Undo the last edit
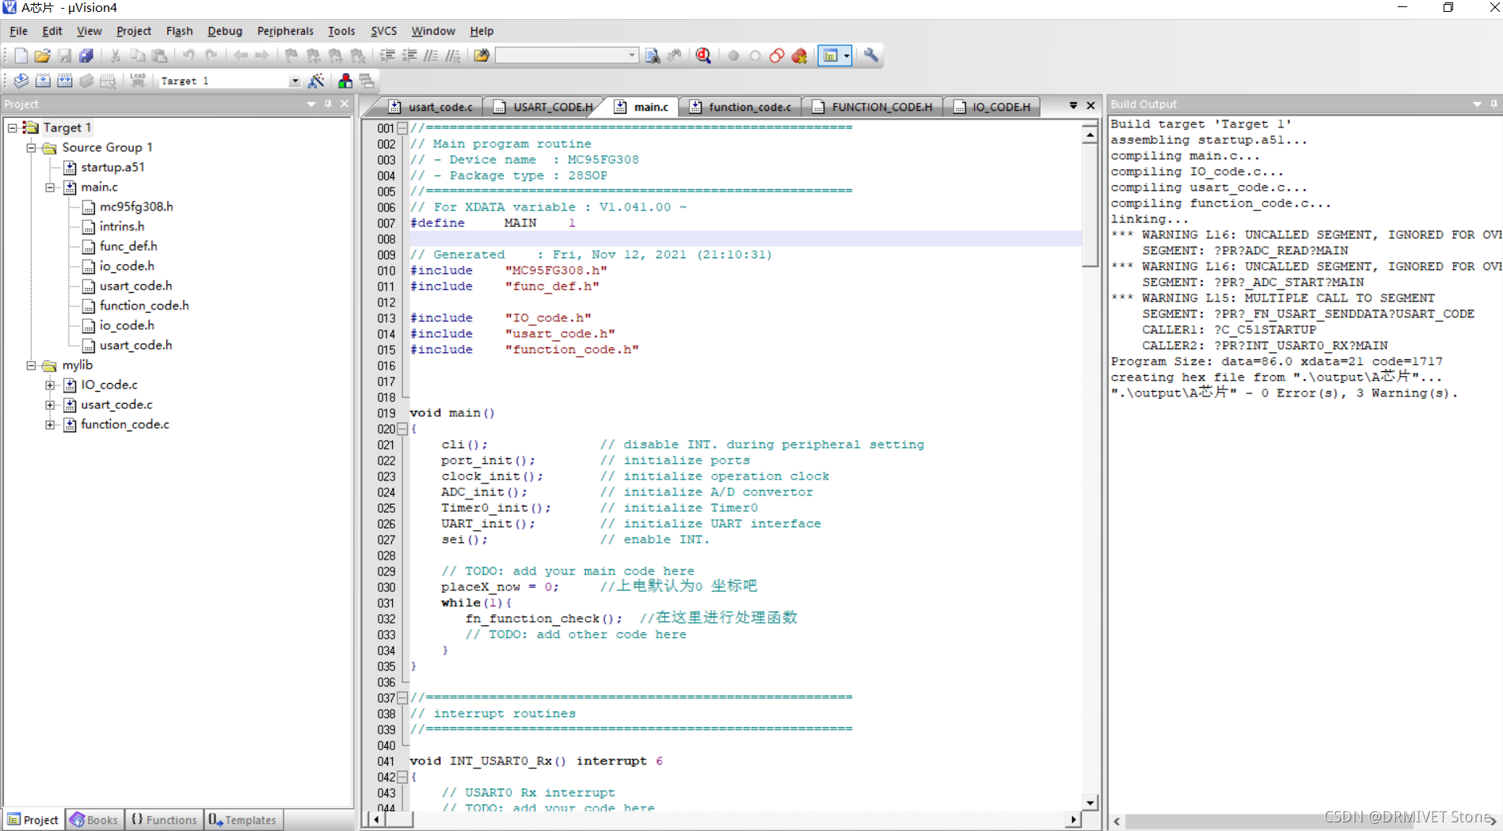Viewport: 1503px width, 831px height. pyautogui.click(x=189, y=55)
